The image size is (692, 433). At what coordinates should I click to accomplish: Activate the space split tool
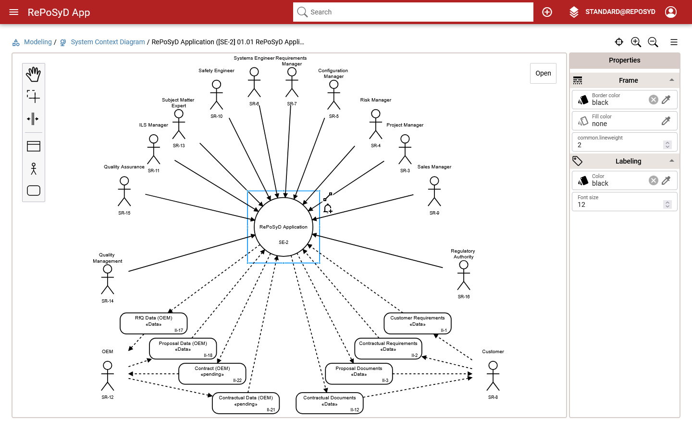33,119
